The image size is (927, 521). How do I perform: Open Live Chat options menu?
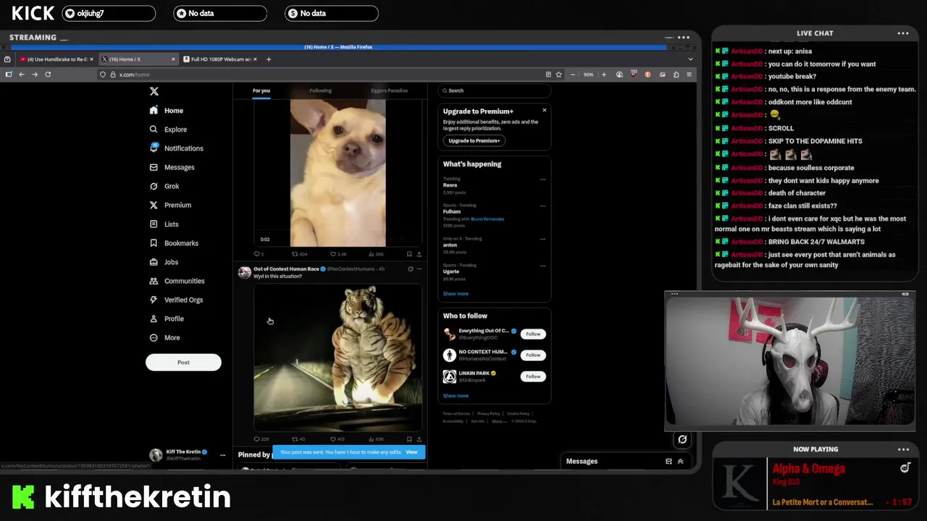[x=903, y=33]
